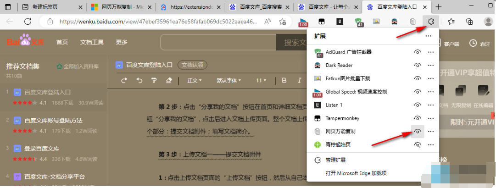Screen dimensions: 496x188
Task: Toggle toolbar visibility for Fatkun图片批量下载
Action: point(417,78)
